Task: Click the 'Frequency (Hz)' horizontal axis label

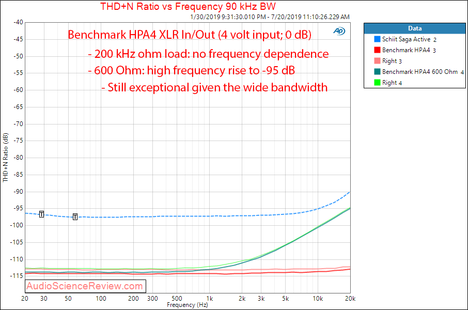Action: point(187,305)
